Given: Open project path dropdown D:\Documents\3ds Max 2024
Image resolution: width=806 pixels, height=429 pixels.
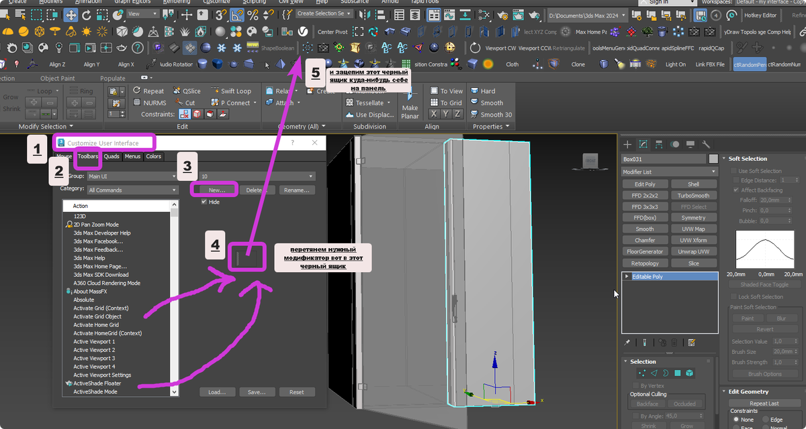Looking at the screenshot, I should point(587,14).
